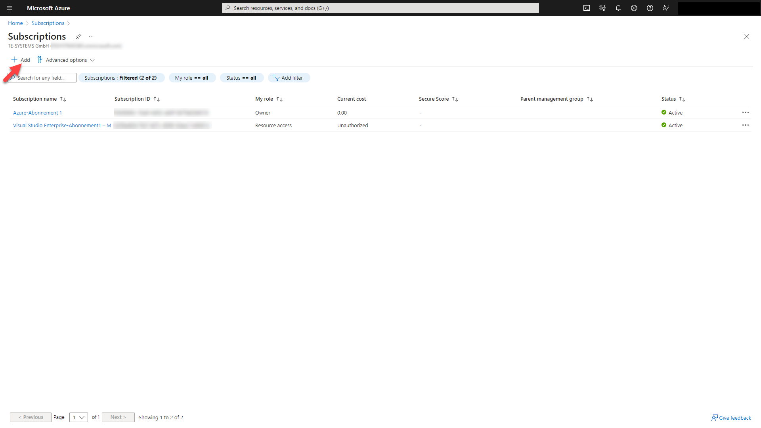The height and width of the screenshot is (428, 761).
Task: Open Azure-Abonnement 1 subscription link
Action: click(37, 113)
